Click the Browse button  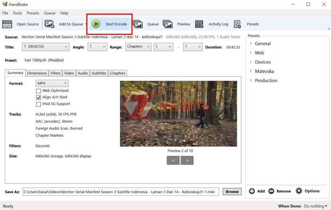(x=232, y=192)
